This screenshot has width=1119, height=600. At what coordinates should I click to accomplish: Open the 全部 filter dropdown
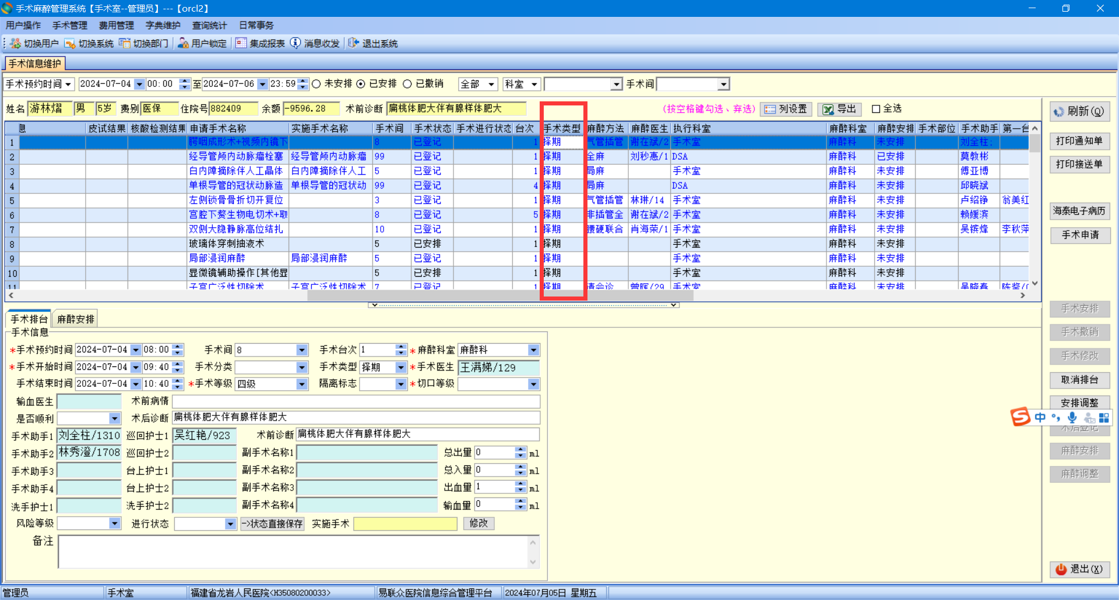pyautogui.click(x=491, y=84)
